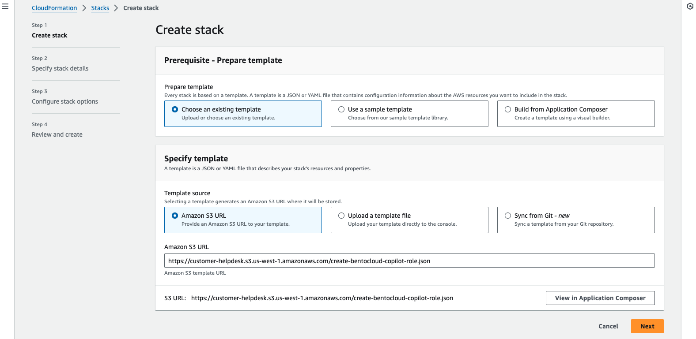Open the hamburger navigation menu icon
Viewport: 696px width, 339px height.
[x=5, y=7]
